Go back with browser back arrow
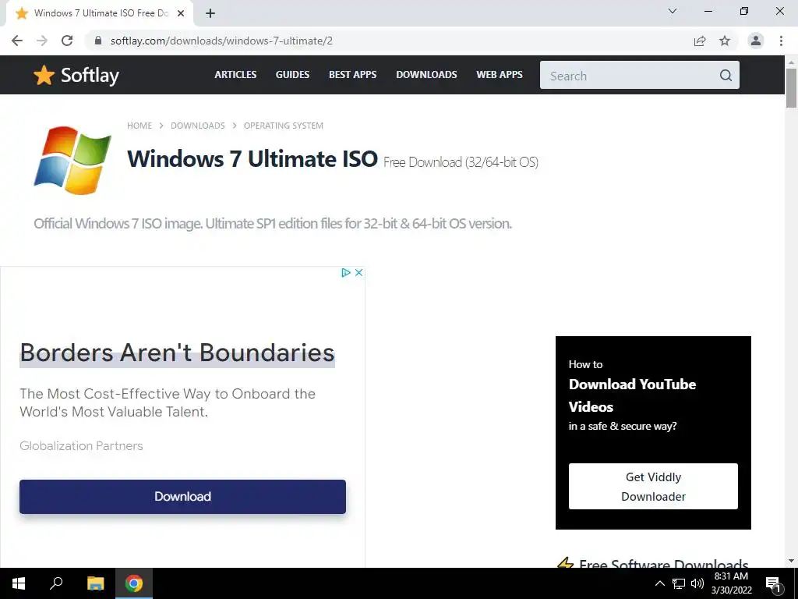Screen dimensions: 798x599 pyautogui.click(x=17, y=41)
